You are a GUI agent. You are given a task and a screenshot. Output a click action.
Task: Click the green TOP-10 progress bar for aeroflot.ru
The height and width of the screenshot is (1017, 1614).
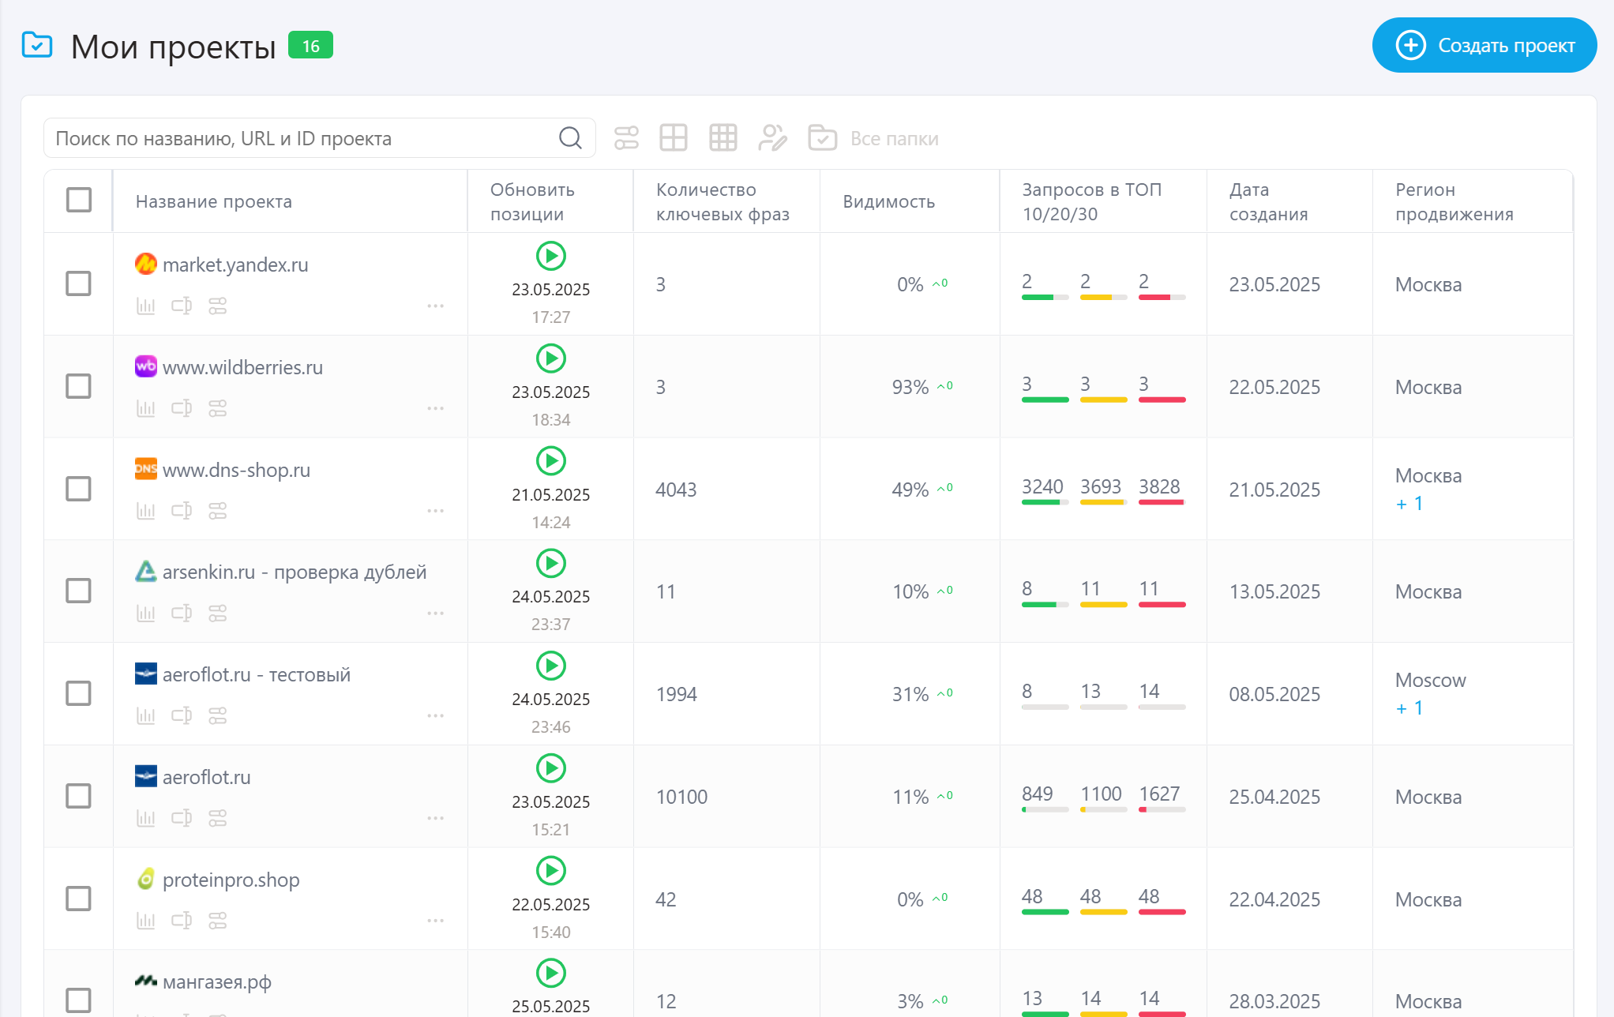click(1044, 809)
